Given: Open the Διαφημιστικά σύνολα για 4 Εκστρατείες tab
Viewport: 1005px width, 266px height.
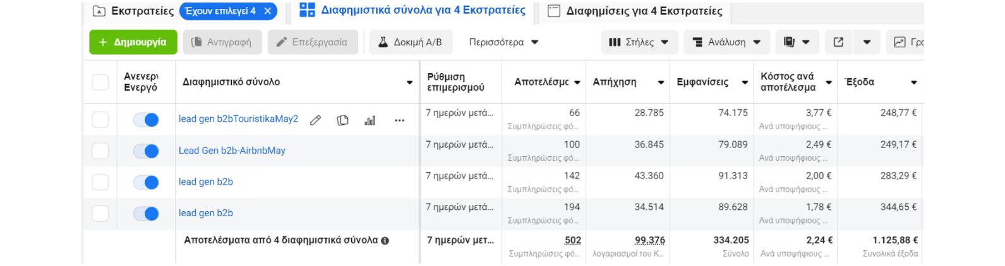Looking at the screenshot, I should (412, 10).
